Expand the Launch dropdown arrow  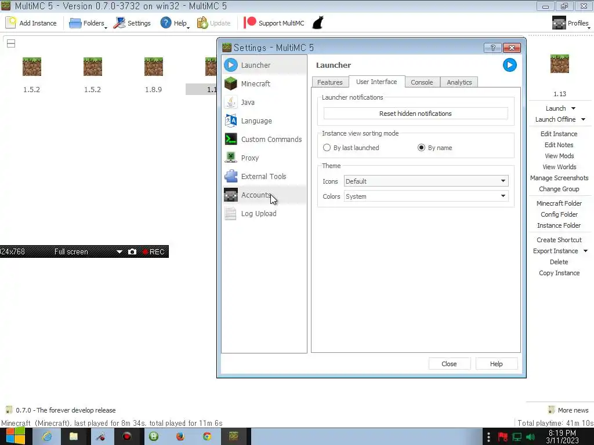(x=574, y=108)
